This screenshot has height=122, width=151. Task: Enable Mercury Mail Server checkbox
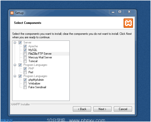[25, 57]
